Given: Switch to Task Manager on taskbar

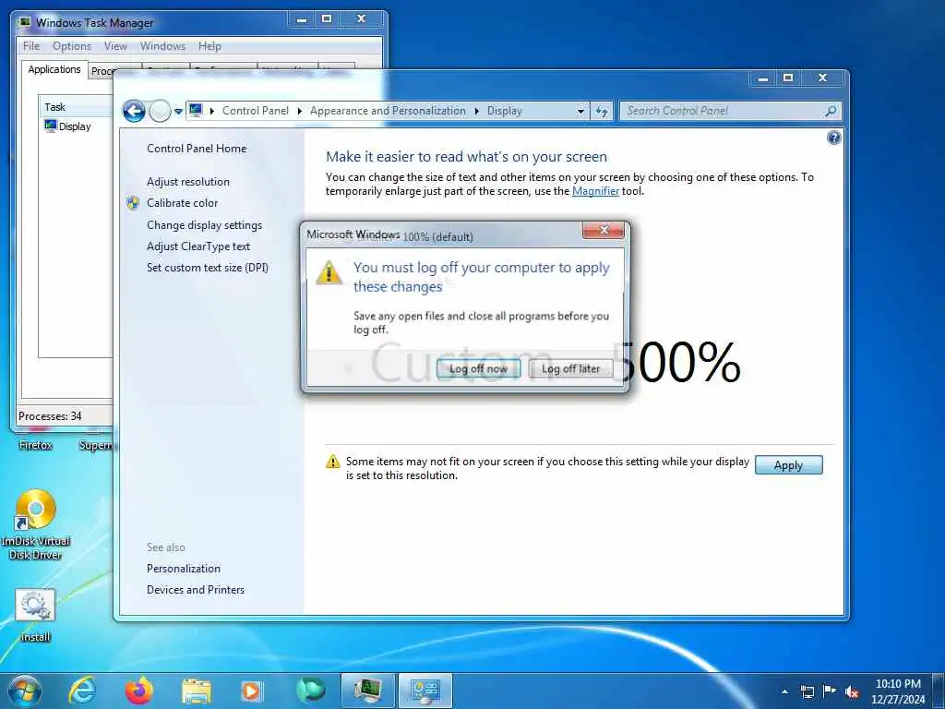Looking at the screenshot, I should tap(367, 691).
